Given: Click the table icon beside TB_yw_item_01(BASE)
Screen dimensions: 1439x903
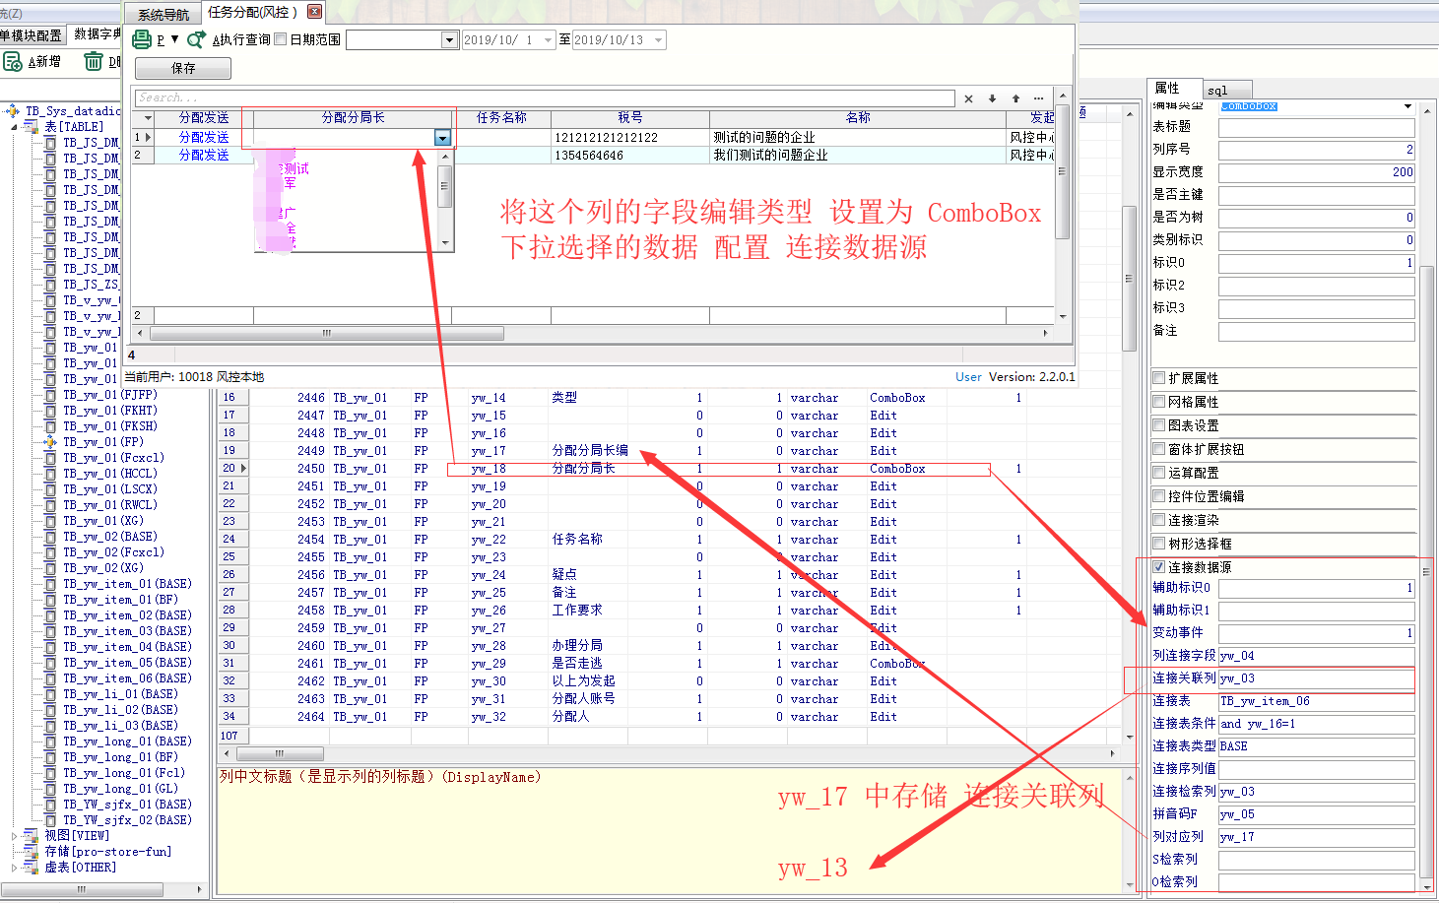Looking at the screenshot, I should pos(50,584).
